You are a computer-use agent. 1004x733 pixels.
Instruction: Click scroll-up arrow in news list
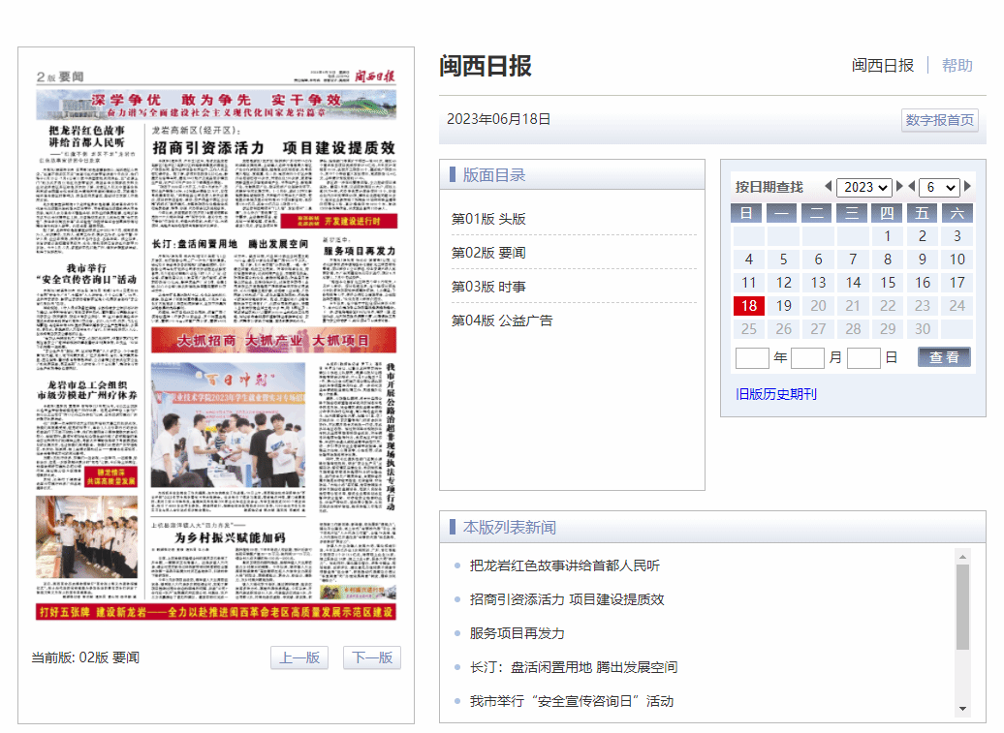[x=962, y=557]
